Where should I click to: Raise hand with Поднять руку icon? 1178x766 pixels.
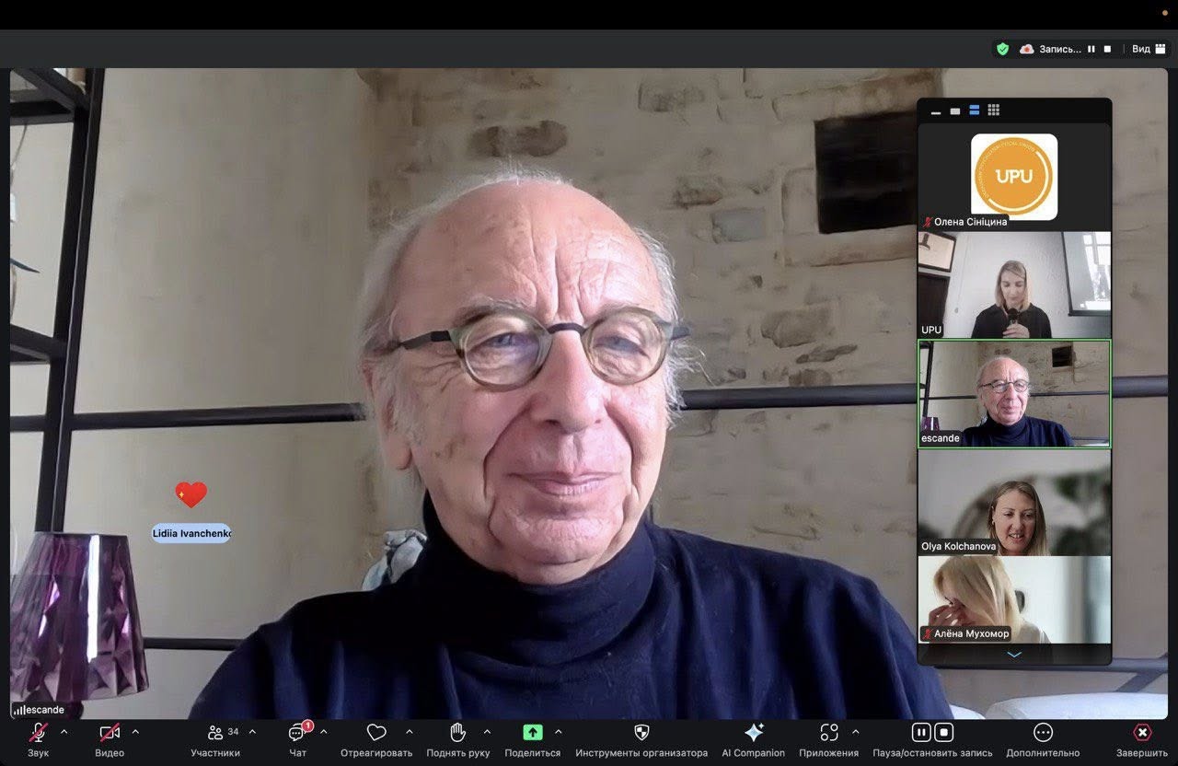[x=458, y=733]
